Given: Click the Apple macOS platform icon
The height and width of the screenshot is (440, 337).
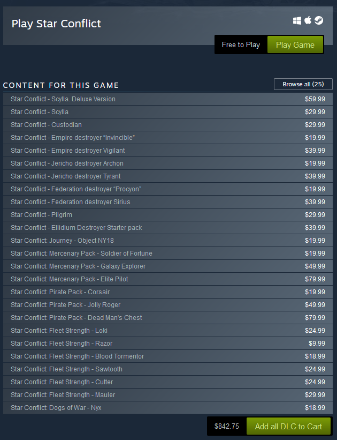Looking at the screenshot, I should pos(308,20).
